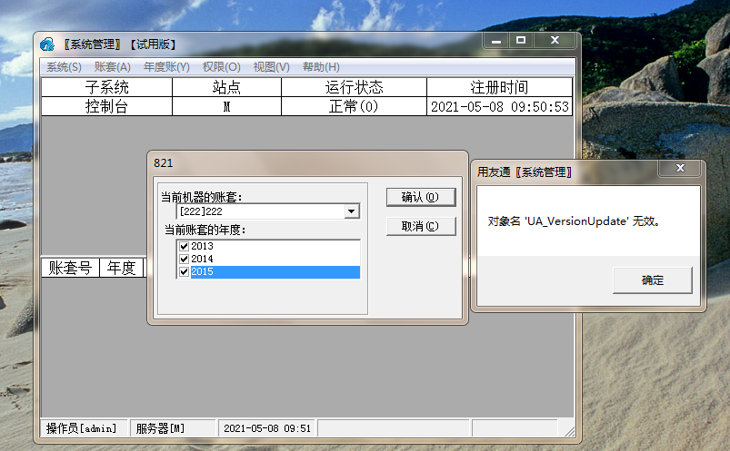Viewport: 730px width, 451px height.
Task: Open the 账套(A) menu
Action: tap(112, 67)
